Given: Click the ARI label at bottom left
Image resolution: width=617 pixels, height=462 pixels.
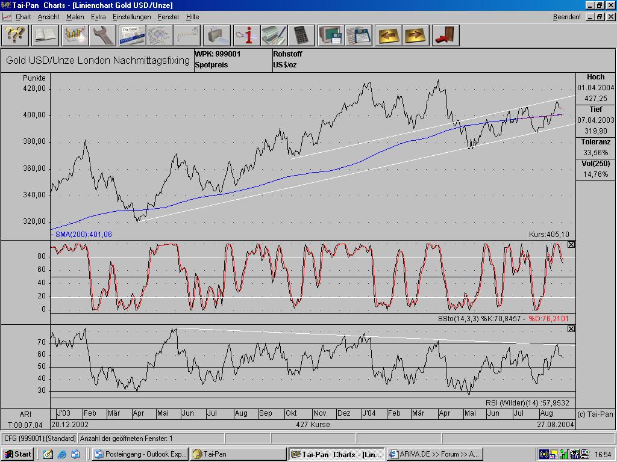Looking at the screenshot, I should [x=25, y=414].
